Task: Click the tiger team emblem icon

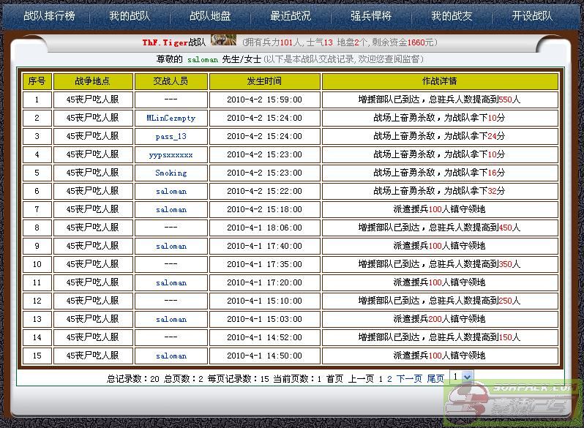Action: [x=223, y=42]
